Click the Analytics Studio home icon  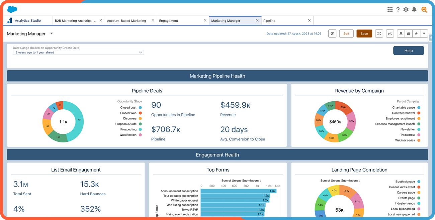(x=10, y=20)
